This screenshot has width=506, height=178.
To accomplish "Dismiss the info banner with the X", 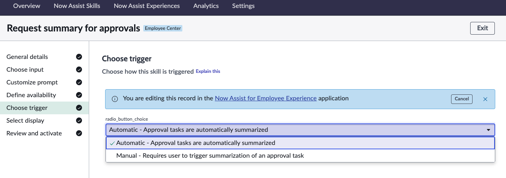I will pyautogui.click(x=485, y=99).
